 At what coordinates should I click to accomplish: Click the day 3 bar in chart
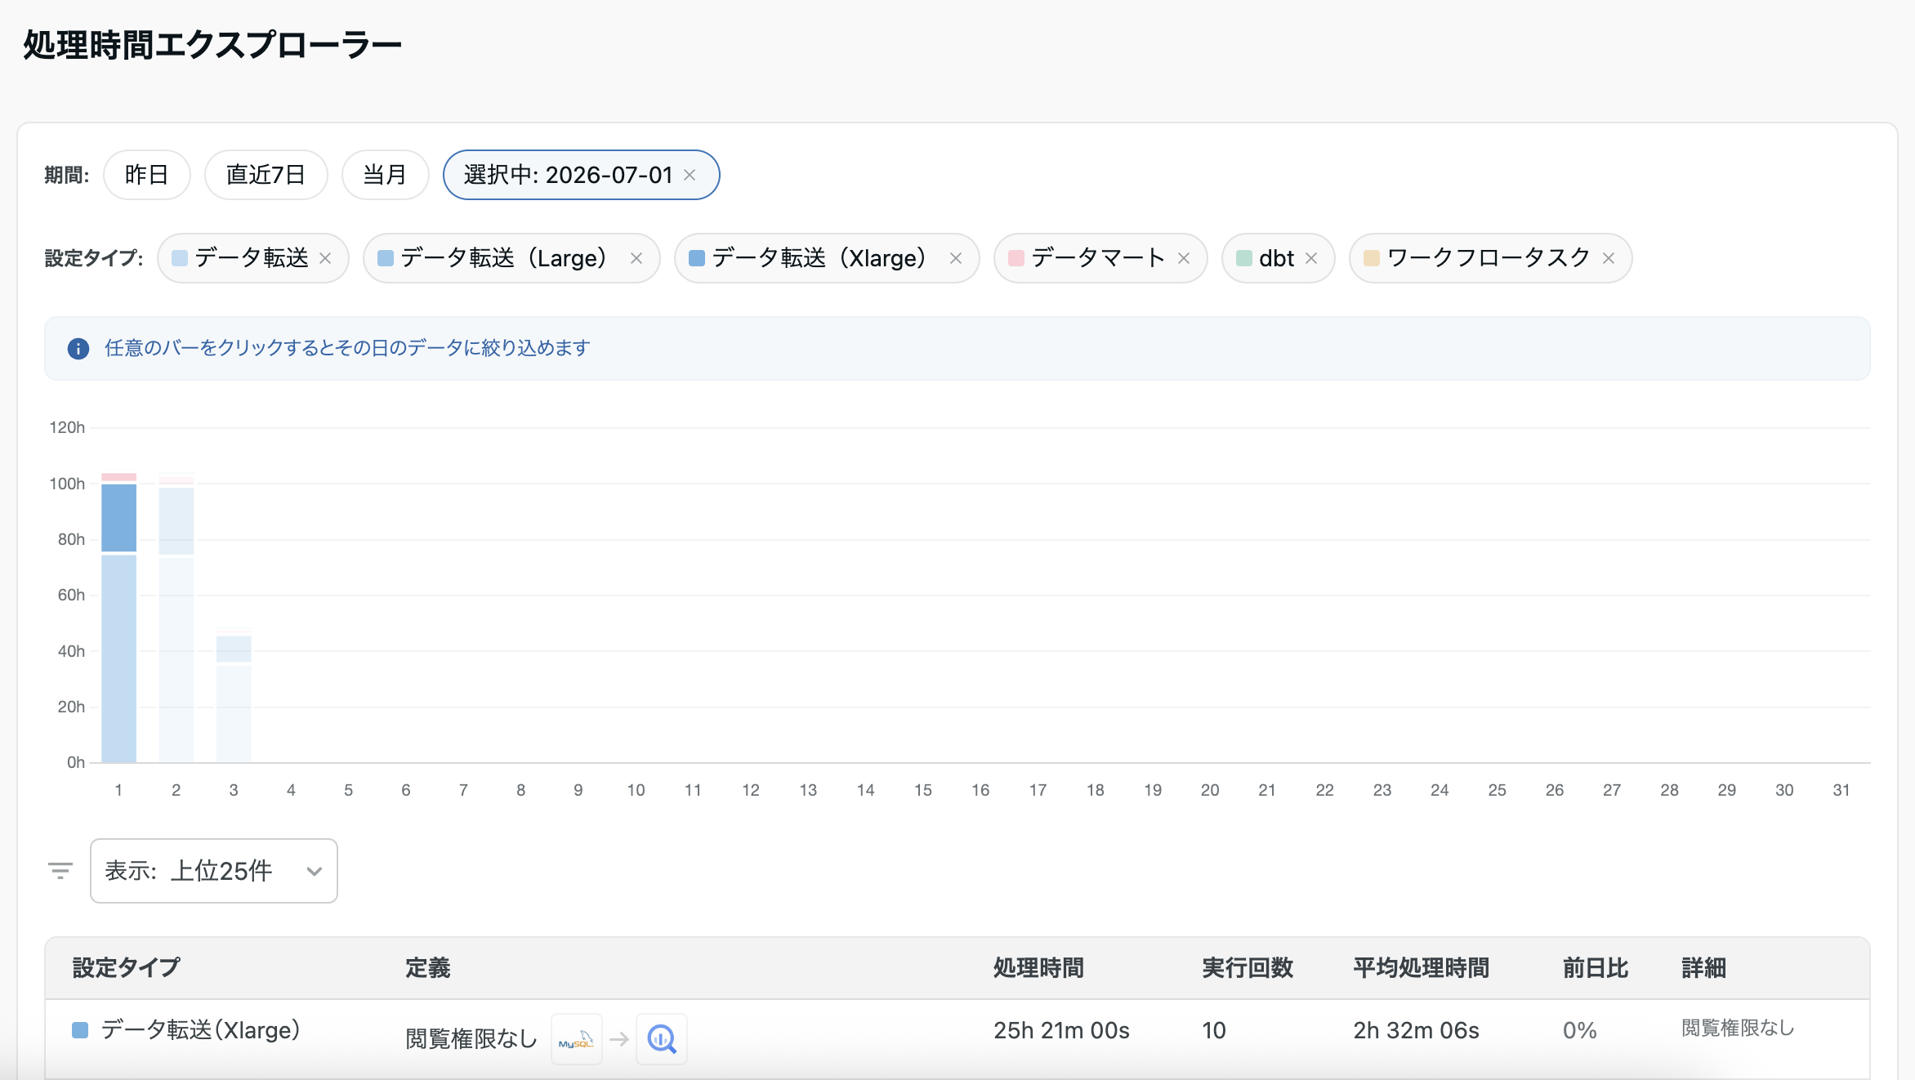point(234,696)
